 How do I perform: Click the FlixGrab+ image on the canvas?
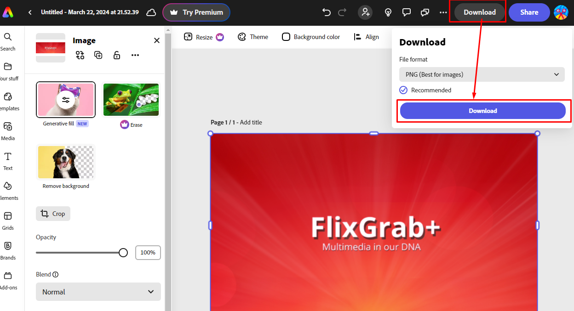374,222
